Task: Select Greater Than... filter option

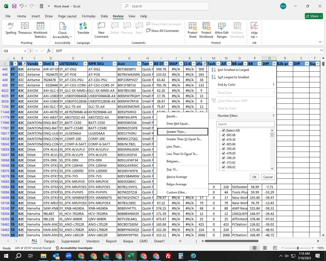Action: tap(183, 132)
